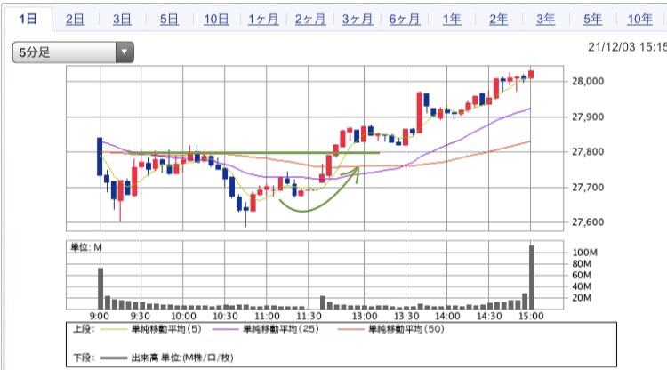Image resolution: width=667 pixels, height=370 pixels.
Task: Click the 14:30 time axis label
Action: point(489,316)
